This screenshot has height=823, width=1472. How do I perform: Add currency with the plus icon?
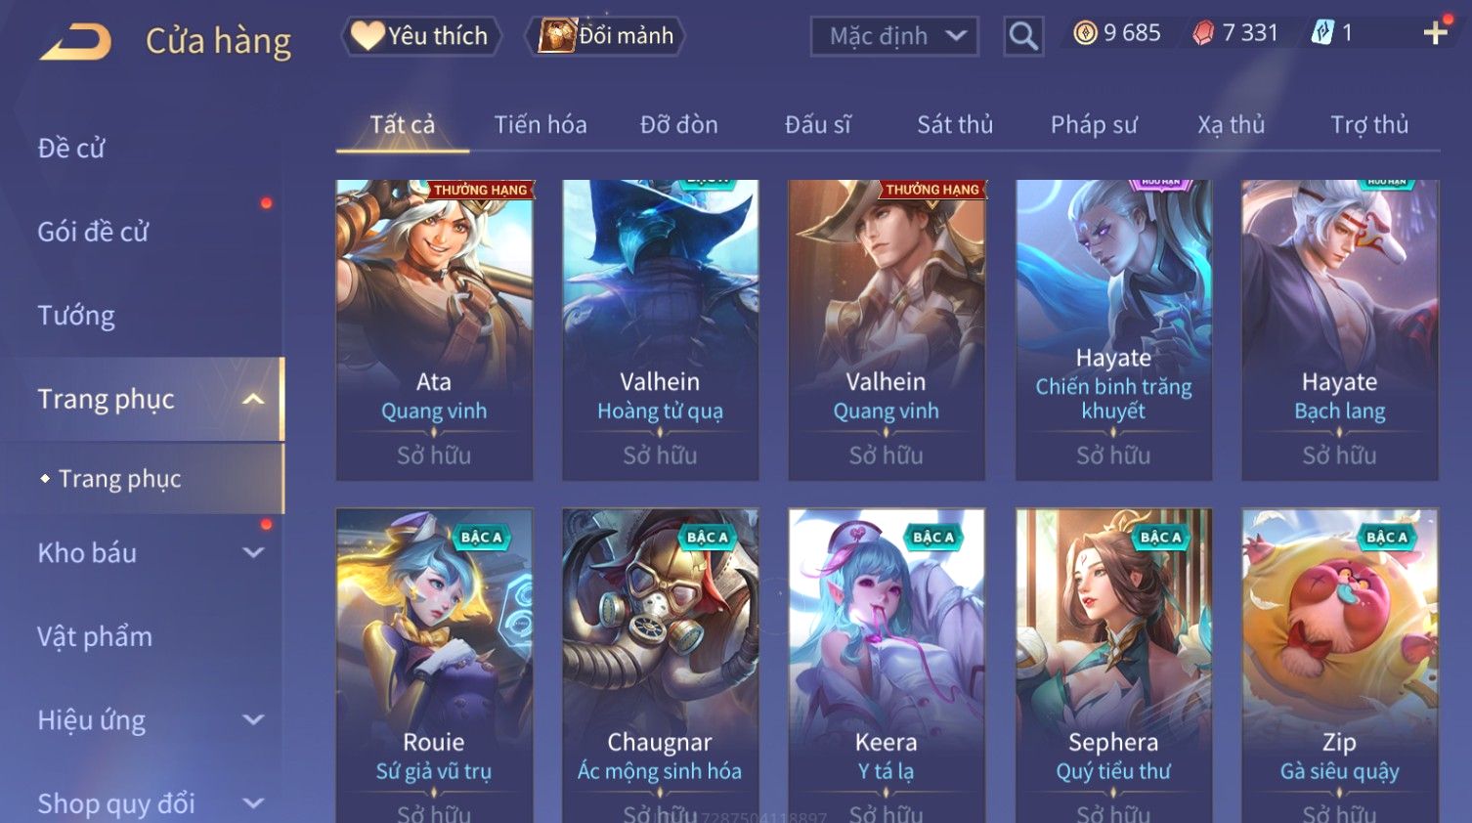click(1435, 33)
